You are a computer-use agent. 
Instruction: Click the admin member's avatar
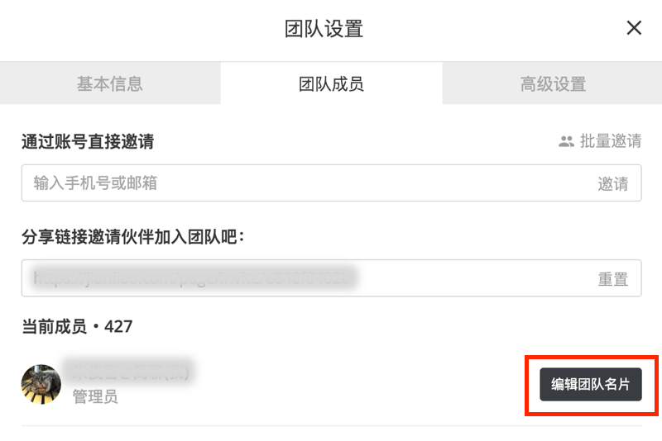coord(41,384)
